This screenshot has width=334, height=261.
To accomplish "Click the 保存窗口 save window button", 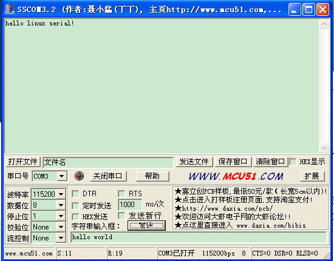I will coord(233,162).
